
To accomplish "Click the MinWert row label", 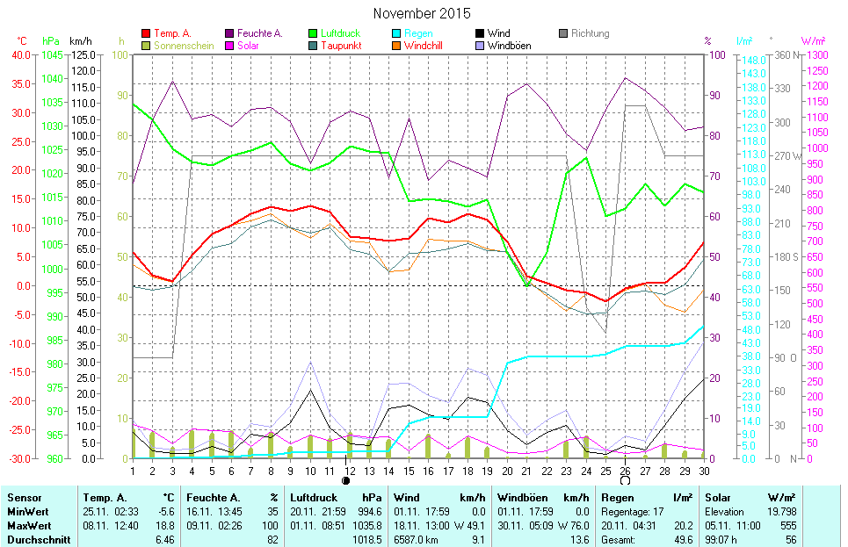I will [x=28, y=512].
